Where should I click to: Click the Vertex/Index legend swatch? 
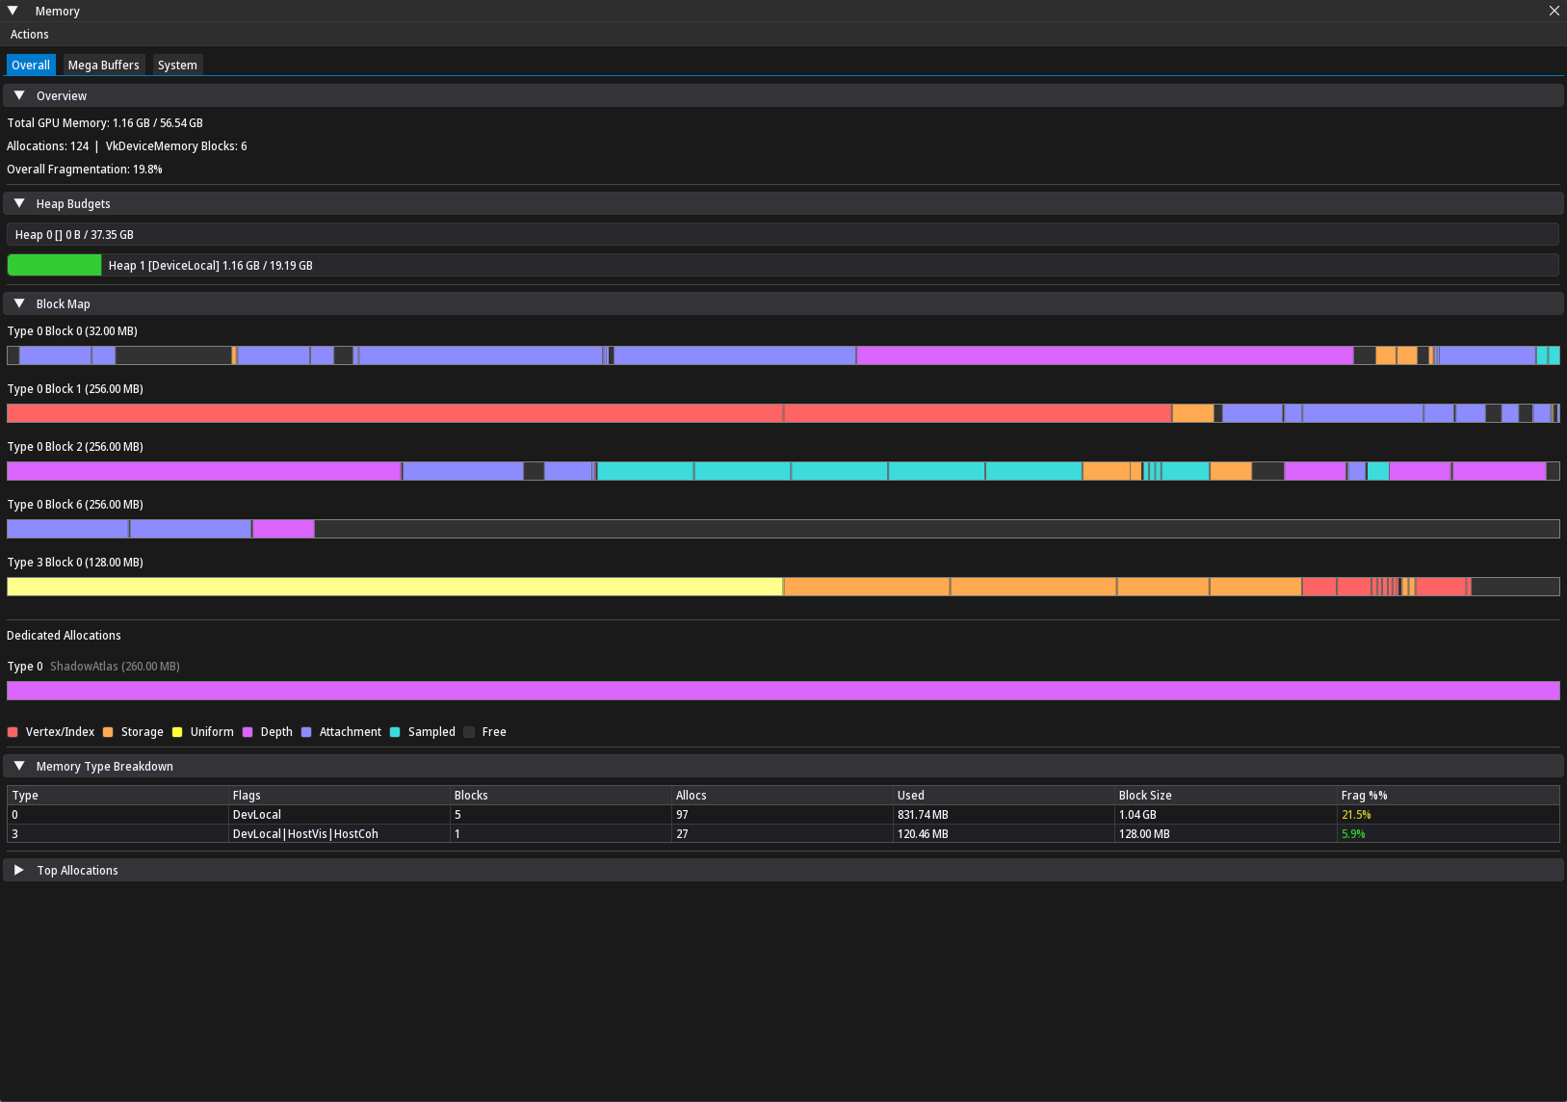(x=13, y=732)
